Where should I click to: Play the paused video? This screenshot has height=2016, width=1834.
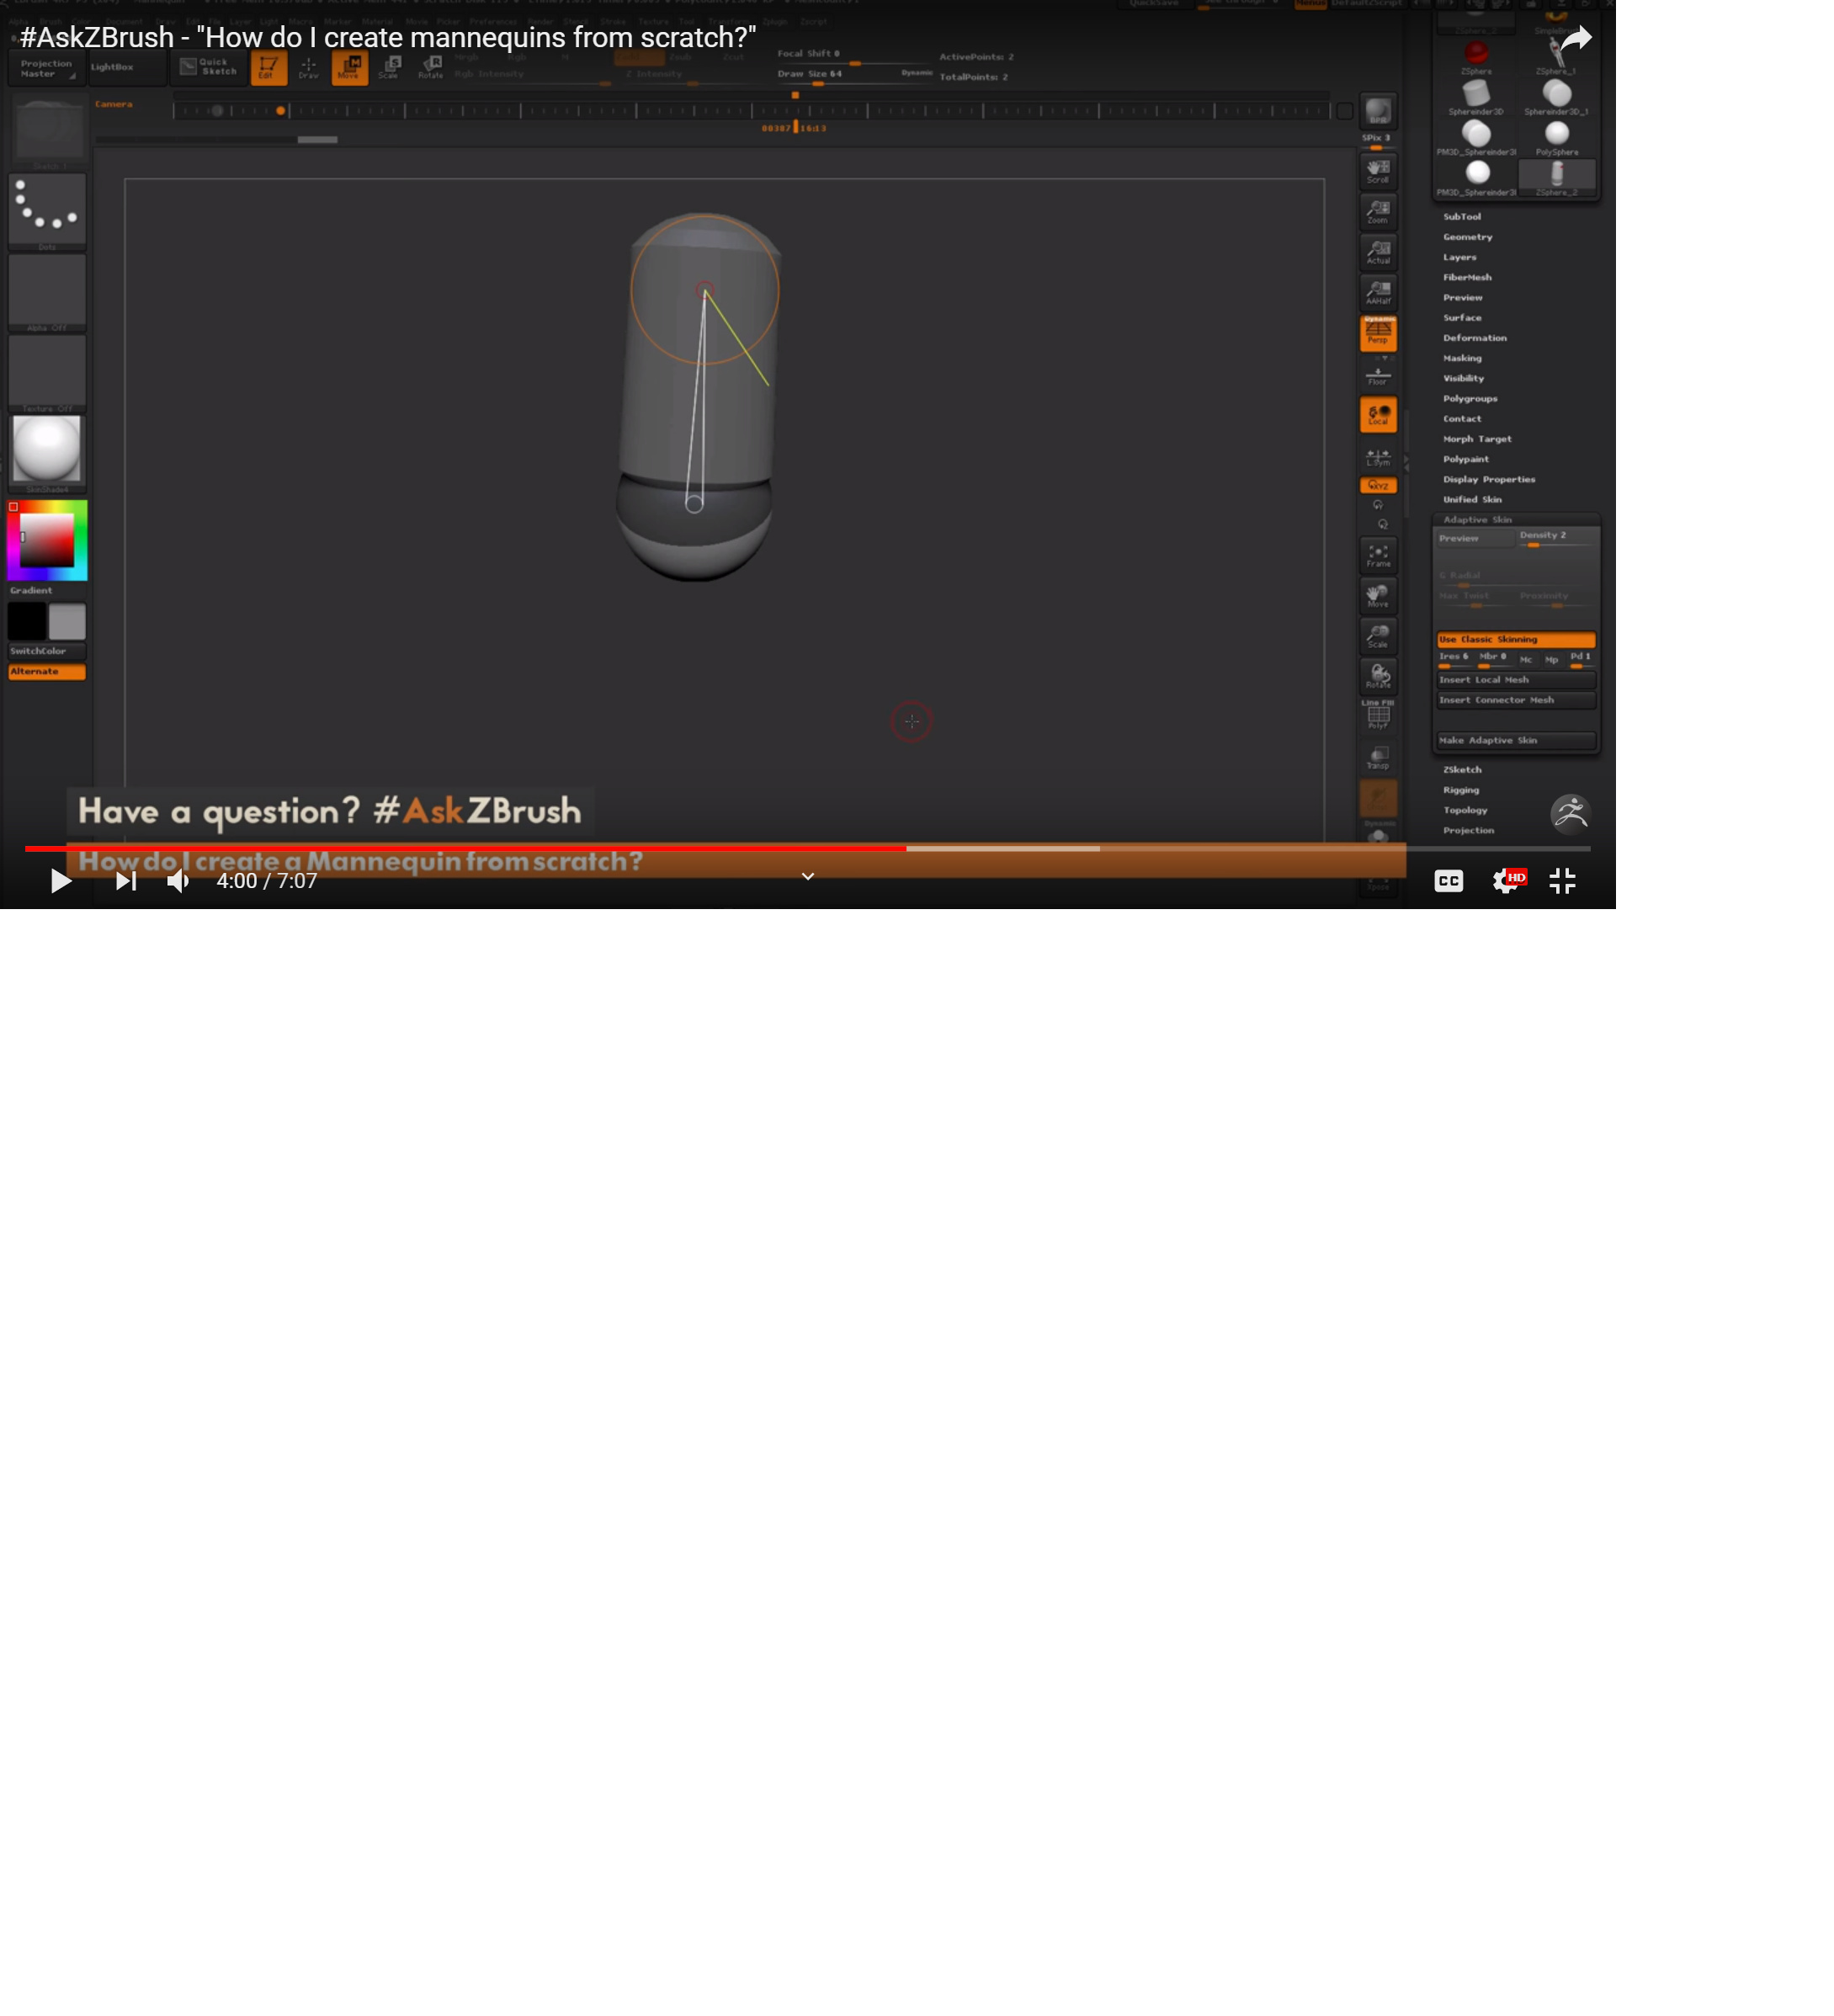pyautogui.click(x=60, y=881)
